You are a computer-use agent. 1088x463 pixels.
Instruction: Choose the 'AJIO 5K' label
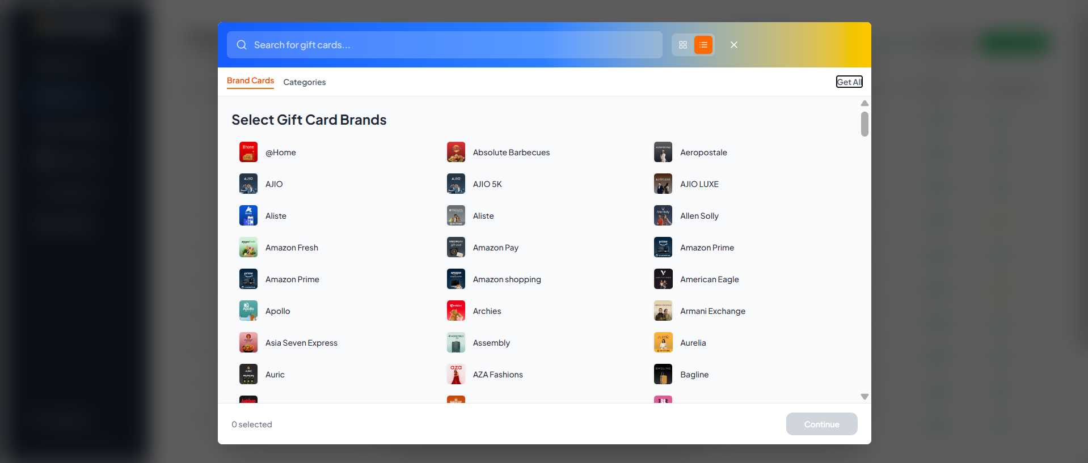[x=487, y=184]
